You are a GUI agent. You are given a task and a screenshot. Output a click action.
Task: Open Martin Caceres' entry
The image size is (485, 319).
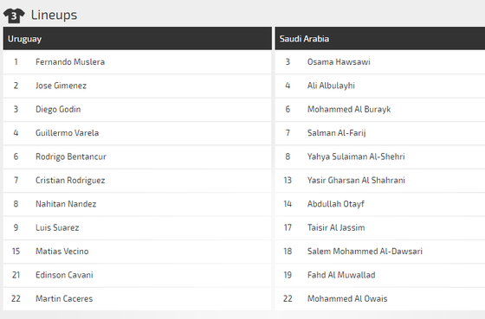pyautogui.click(x=64, y=298)
